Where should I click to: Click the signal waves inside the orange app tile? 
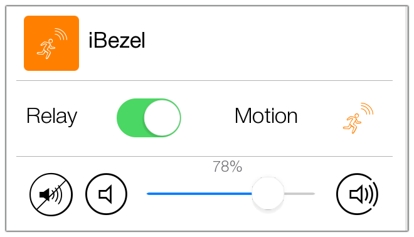point(61,34)
